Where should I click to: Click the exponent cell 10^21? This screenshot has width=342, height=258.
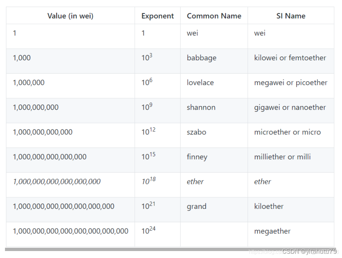tap(148, 206)
